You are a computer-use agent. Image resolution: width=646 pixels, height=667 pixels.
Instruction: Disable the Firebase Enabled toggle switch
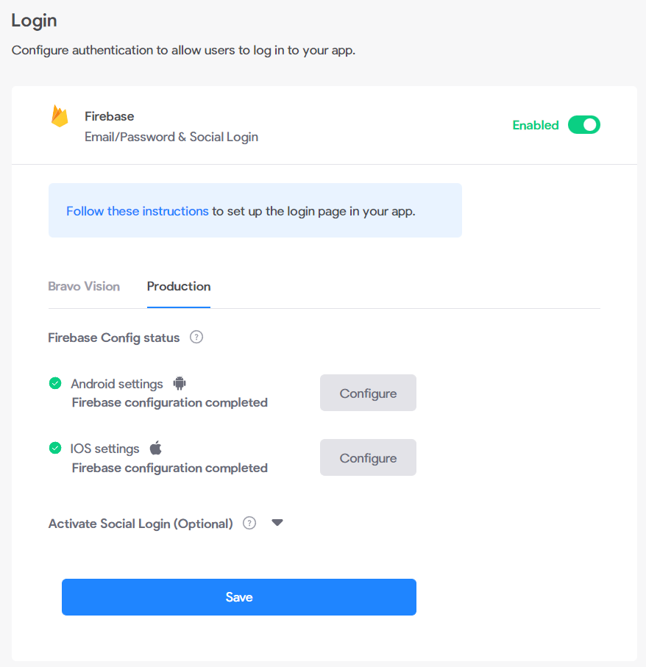click(x=584, y=124)
